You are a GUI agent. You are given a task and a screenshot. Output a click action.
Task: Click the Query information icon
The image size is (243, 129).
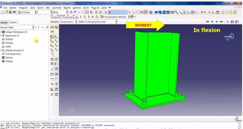(x=151, y=12)
